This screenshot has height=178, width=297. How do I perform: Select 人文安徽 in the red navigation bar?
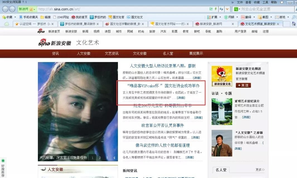[x=84, y=53]
